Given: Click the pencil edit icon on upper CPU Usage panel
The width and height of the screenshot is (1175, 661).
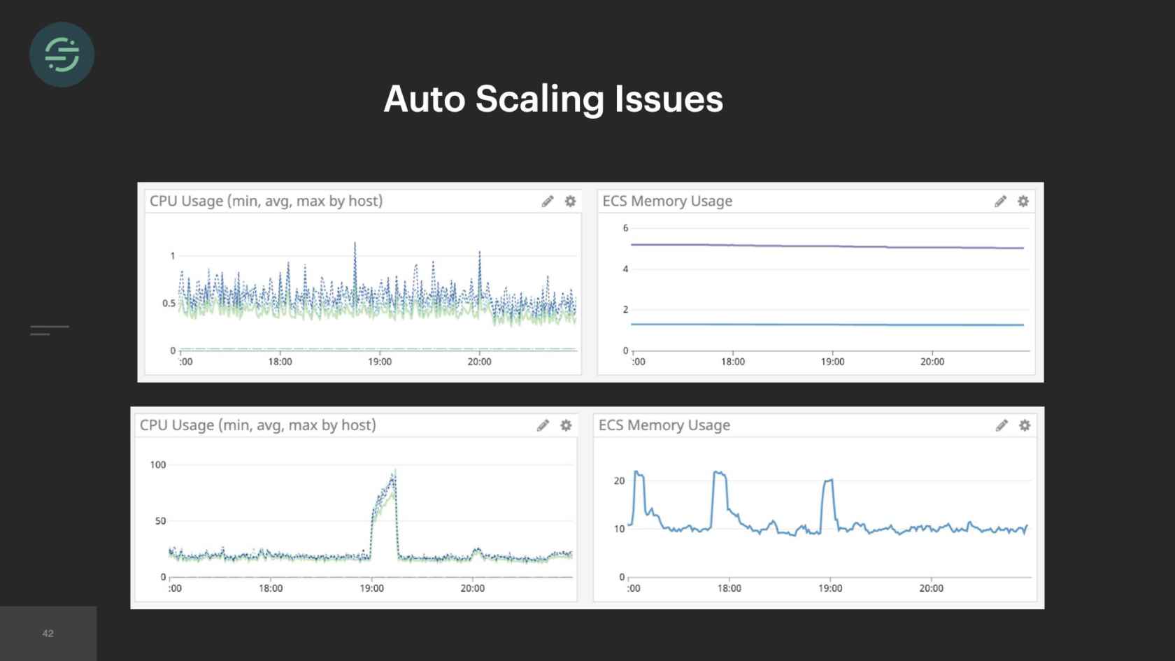Looking at the screenshot, I should click(x=548, y=201).
